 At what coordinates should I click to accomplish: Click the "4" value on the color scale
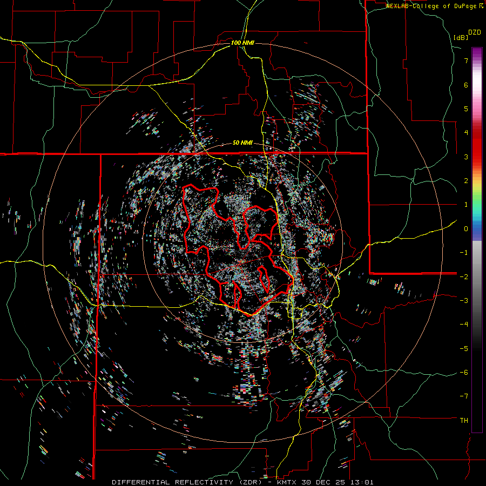coord(466,133)
